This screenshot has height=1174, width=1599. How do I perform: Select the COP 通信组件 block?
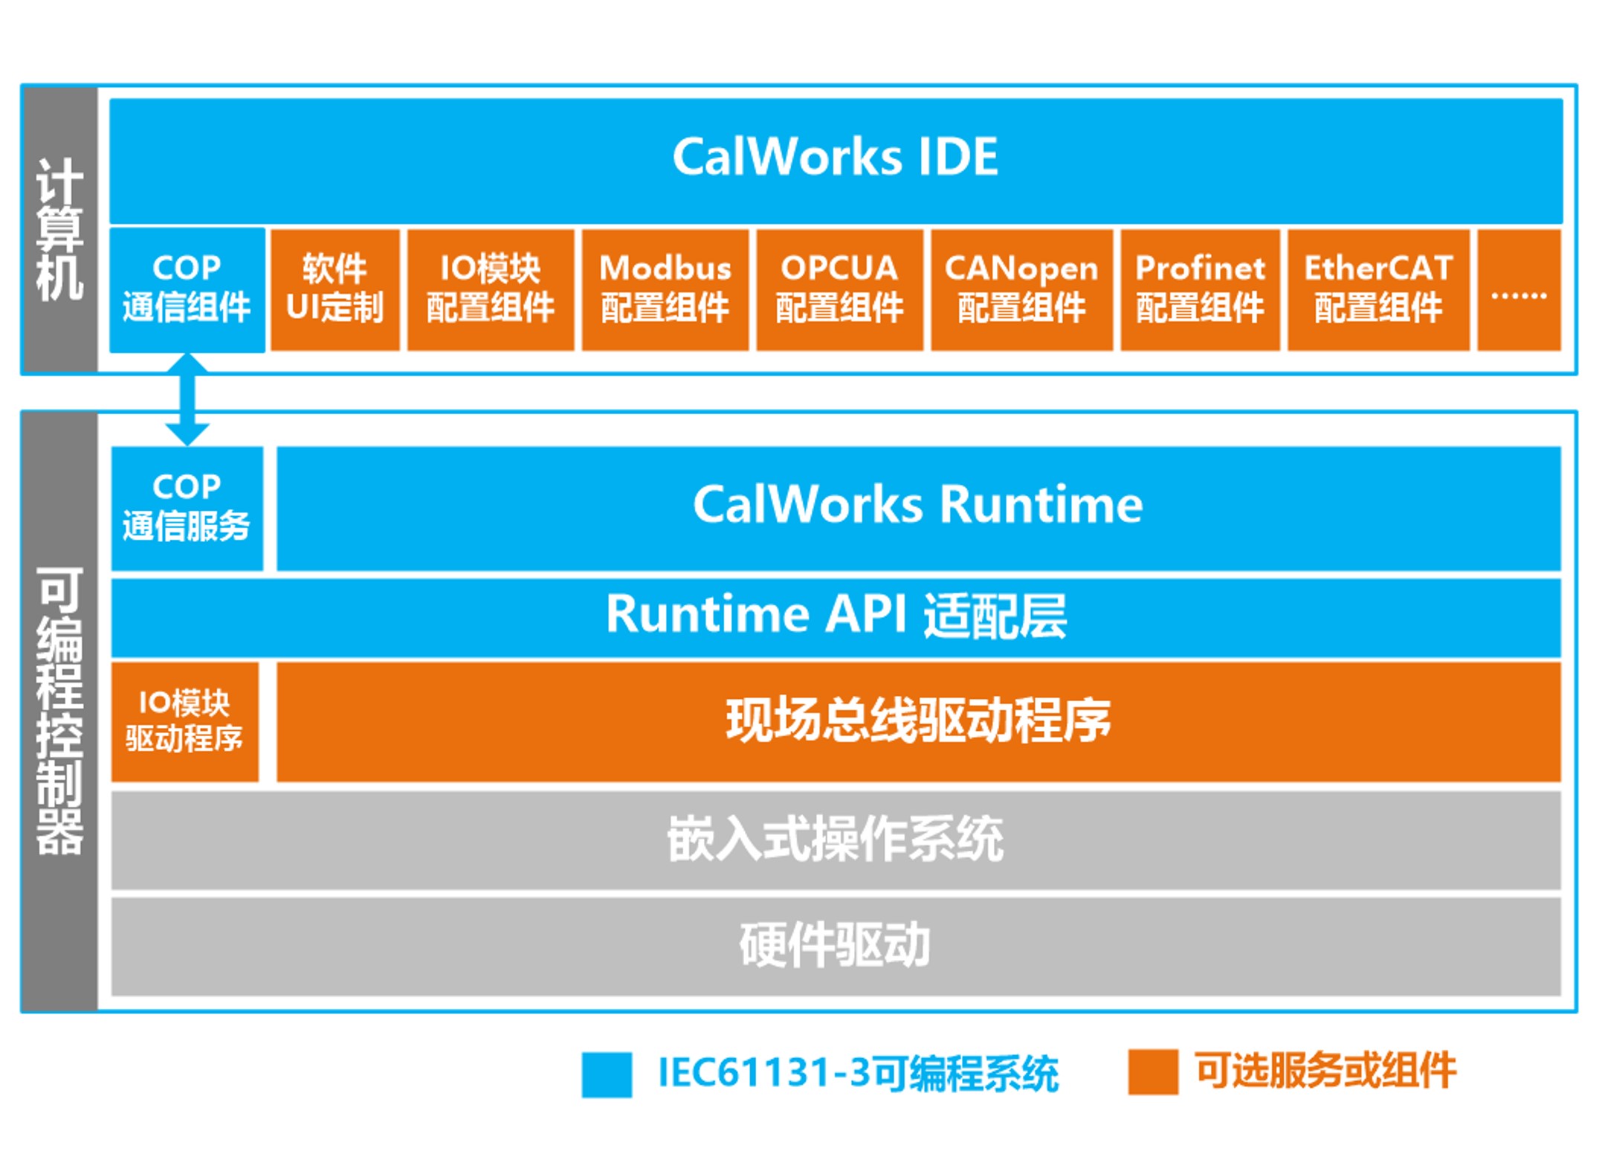point(187,289)
